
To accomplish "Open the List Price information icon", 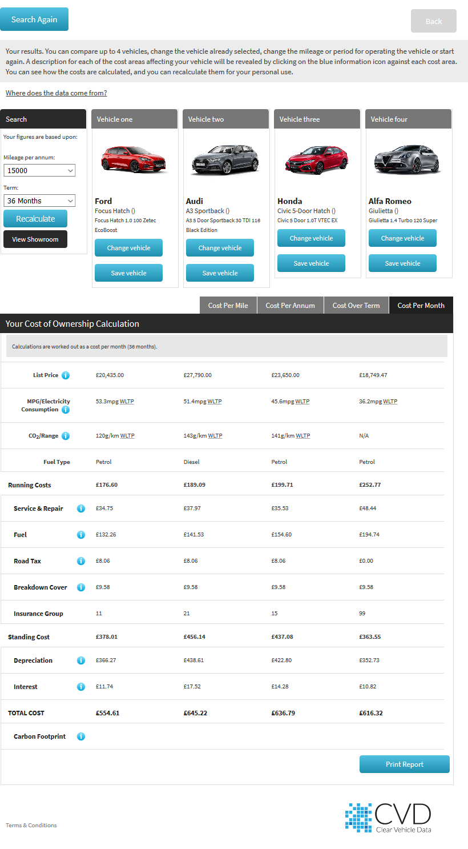I will 66,375.
